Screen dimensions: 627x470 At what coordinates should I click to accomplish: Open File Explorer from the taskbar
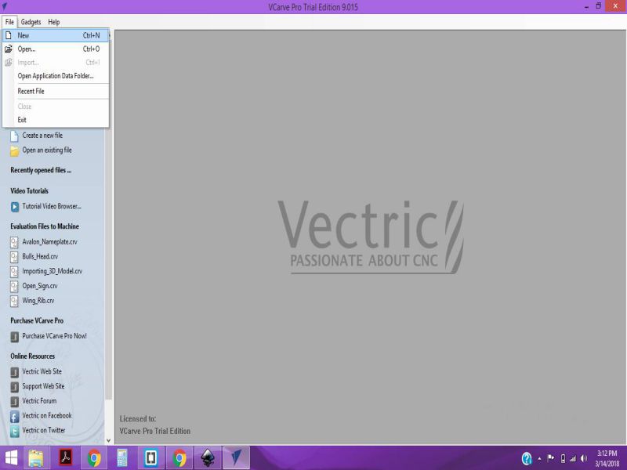(36, 458)
